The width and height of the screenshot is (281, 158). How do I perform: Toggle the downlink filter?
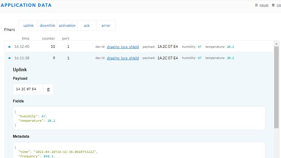click(48, 25)
